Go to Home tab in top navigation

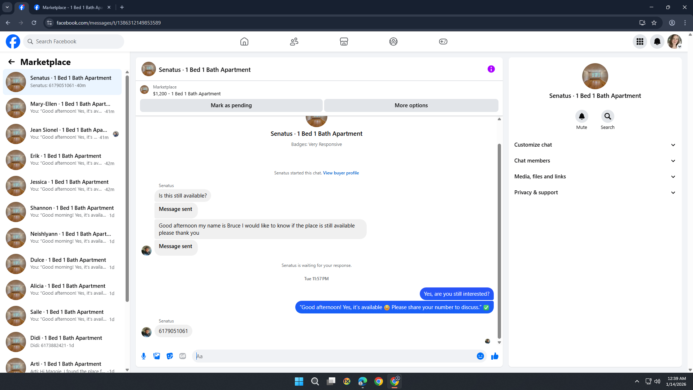click(244, 42)
